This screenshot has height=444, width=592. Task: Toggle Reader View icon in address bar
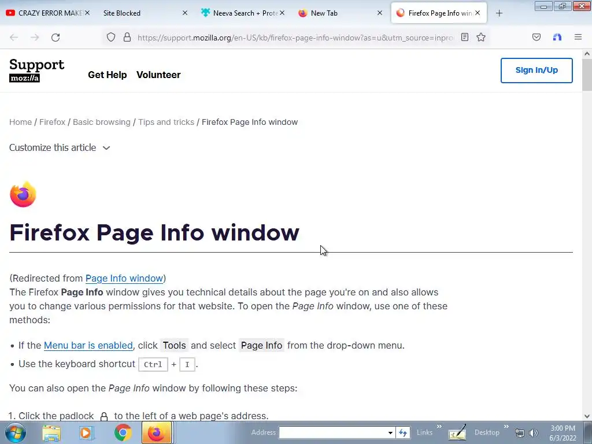pyautogui.click(x=465, y=37)
